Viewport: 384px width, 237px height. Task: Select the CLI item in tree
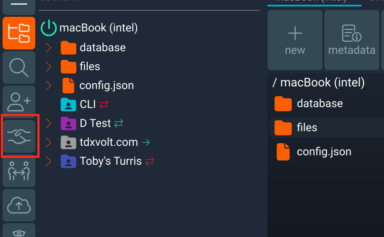tap(87, 105)
